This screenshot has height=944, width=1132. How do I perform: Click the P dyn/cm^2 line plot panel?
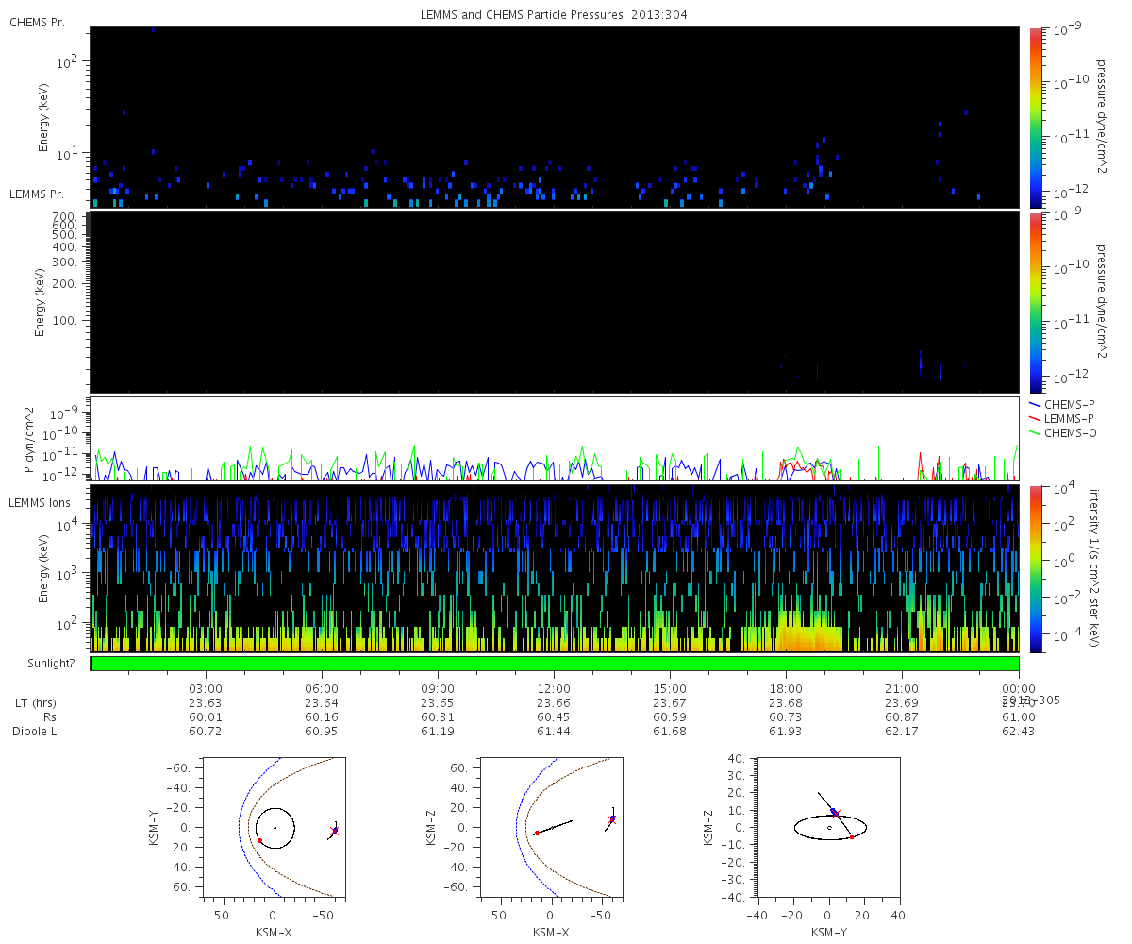[555, 439]
